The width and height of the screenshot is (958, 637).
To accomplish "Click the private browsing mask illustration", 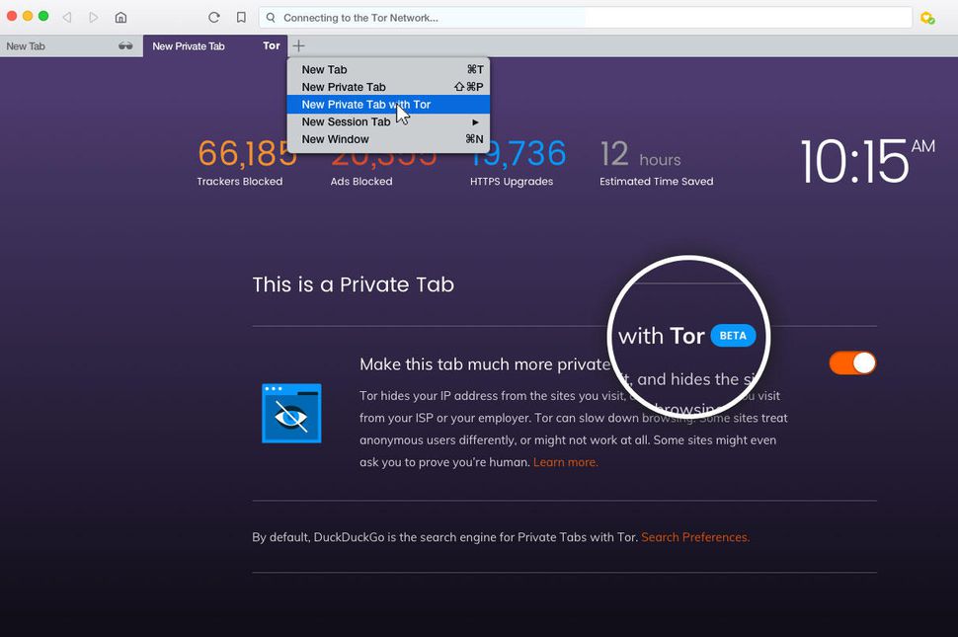I will [290, 413].
